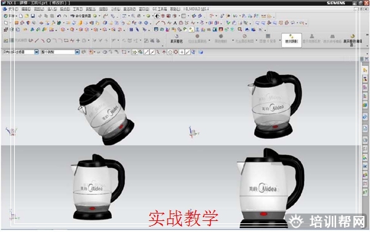Click the magnifier icon in third toolbar row
This screenshot has width=370, height=232.
pyautogui.click(x=240, y=30)
